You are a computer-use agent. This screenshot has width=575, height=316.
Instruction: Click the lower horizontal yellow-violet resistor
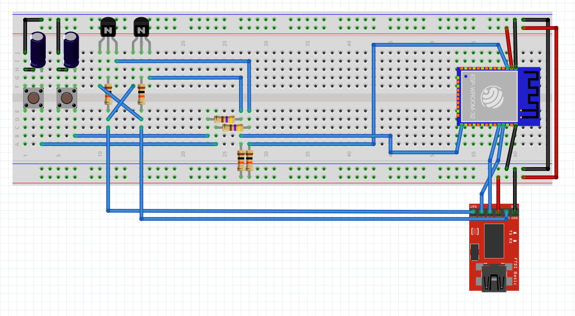coord(233,127)
